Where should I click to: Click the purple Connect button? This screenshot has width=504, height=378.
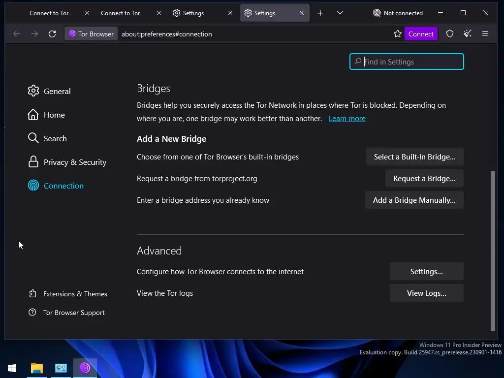pos(421,34)
